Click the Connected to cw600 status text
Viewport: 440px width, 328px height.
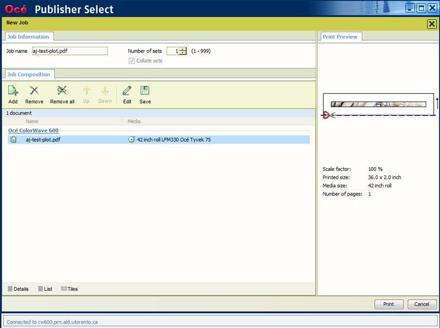tap(52, 322)
